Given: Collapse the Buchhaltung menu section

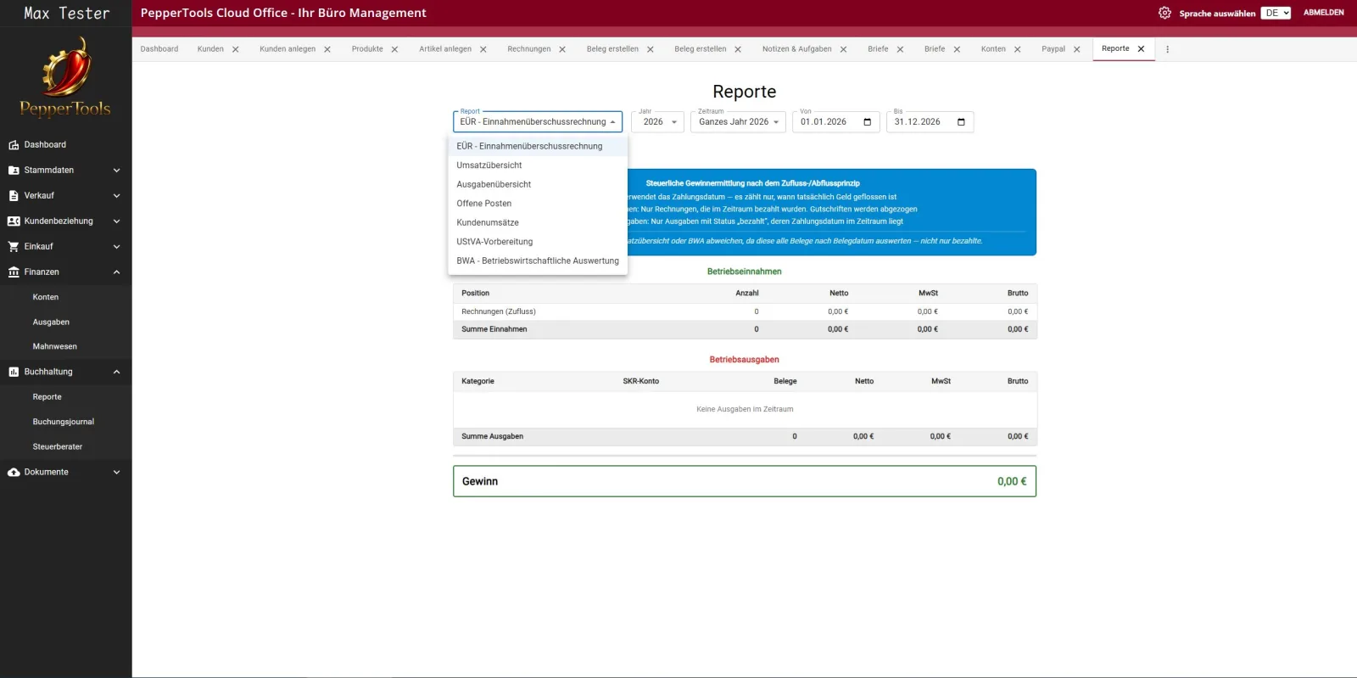Looking at the screenshot, I should pyautogui.click(x=116, y=372).
